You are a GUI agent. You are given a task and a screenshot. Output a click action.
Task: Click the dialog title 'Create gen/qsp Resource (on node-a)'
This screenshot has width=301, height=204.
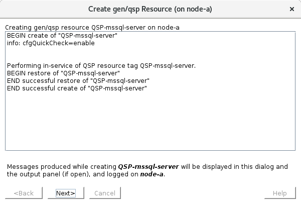tap(150, 9)
